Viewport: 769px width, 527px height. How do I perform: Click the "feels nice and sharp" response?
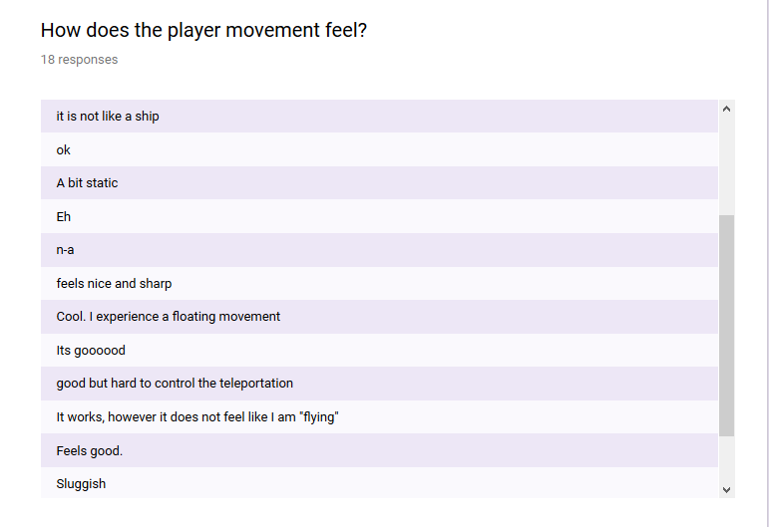tap(379, 283)
